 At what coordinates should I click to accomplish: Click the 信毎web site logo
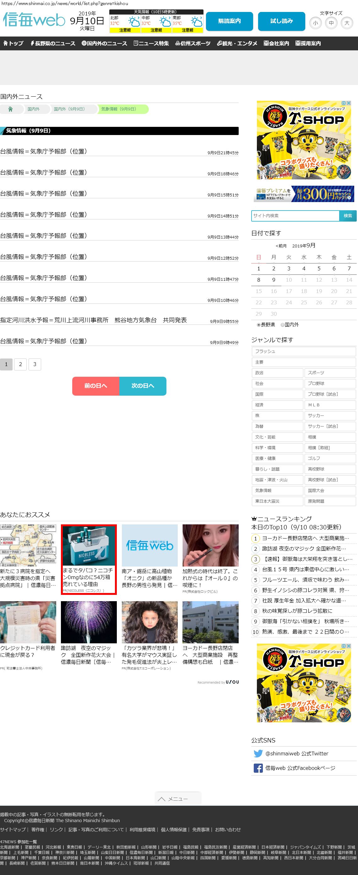pyautogui.click(x=34, y=20)
